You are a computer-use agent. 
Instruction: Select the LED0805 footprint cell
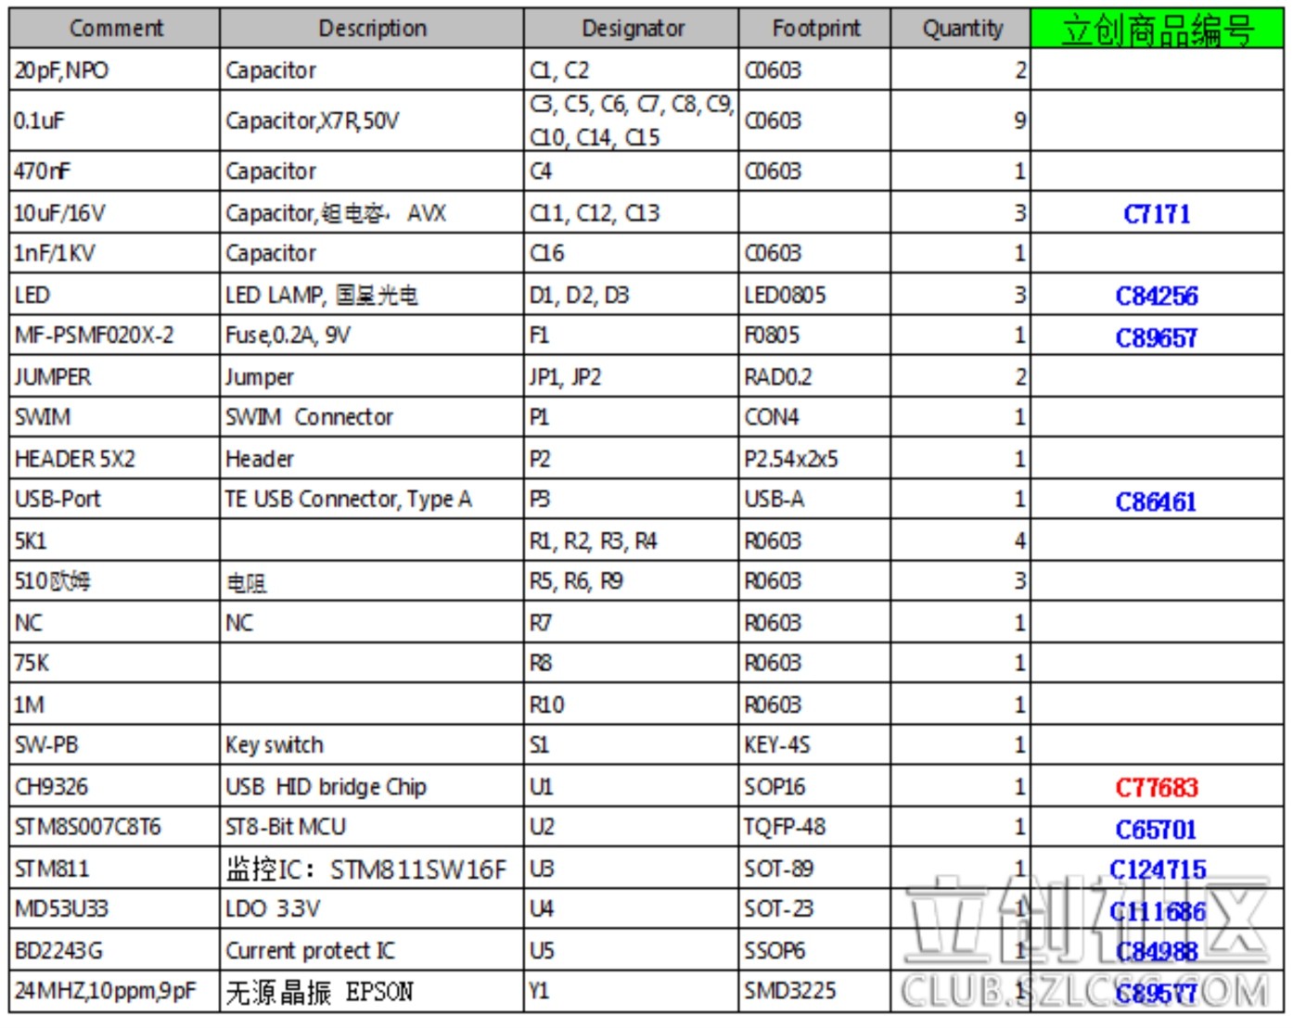pyautogui.click(x=815, y=295)
